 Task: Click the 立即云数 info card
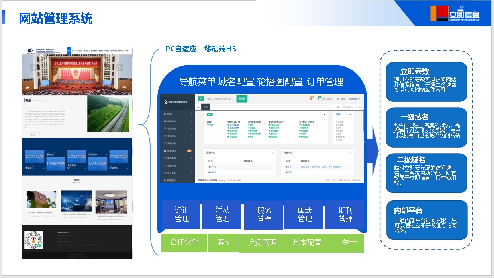(426, 82)
